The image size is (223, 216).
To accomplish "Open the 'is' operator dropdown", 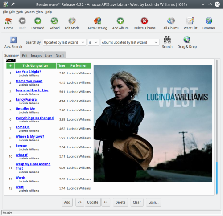I will tap(93, 42).
